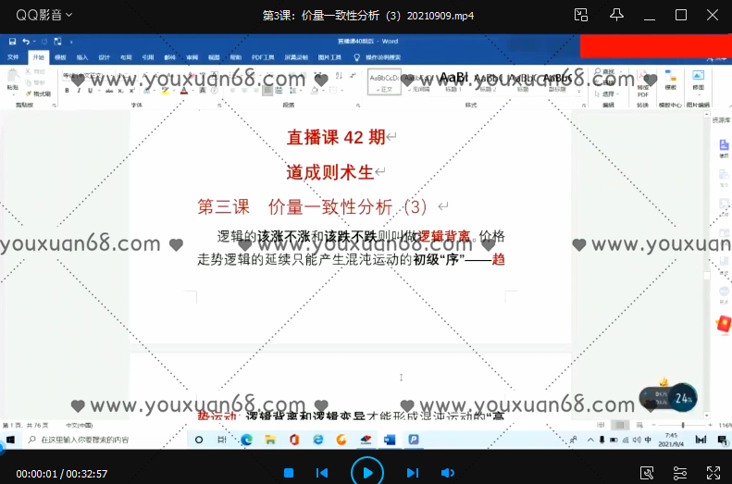The width and height of the screenshot is (732, 484).
Task: Select the 标题 1 style
Action: click(453, 81)
